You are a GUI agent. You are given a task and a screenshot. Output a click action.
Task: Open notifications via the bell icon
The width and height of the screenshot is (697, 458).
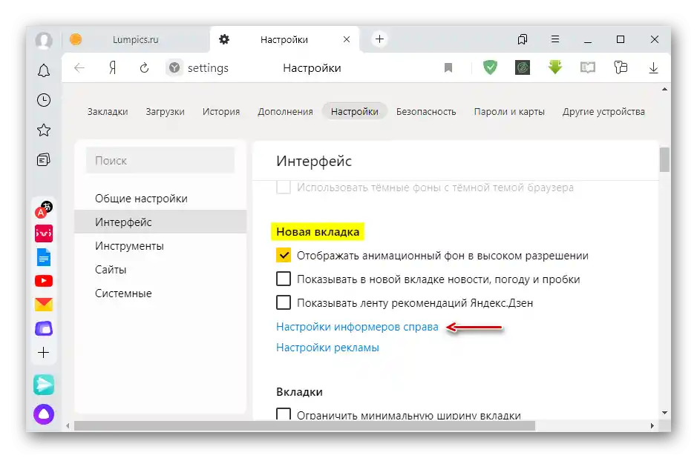pos(43,70)
